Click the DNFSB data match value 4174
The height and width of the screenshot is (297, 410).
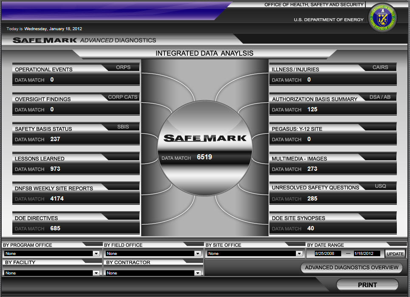[57, 198]
